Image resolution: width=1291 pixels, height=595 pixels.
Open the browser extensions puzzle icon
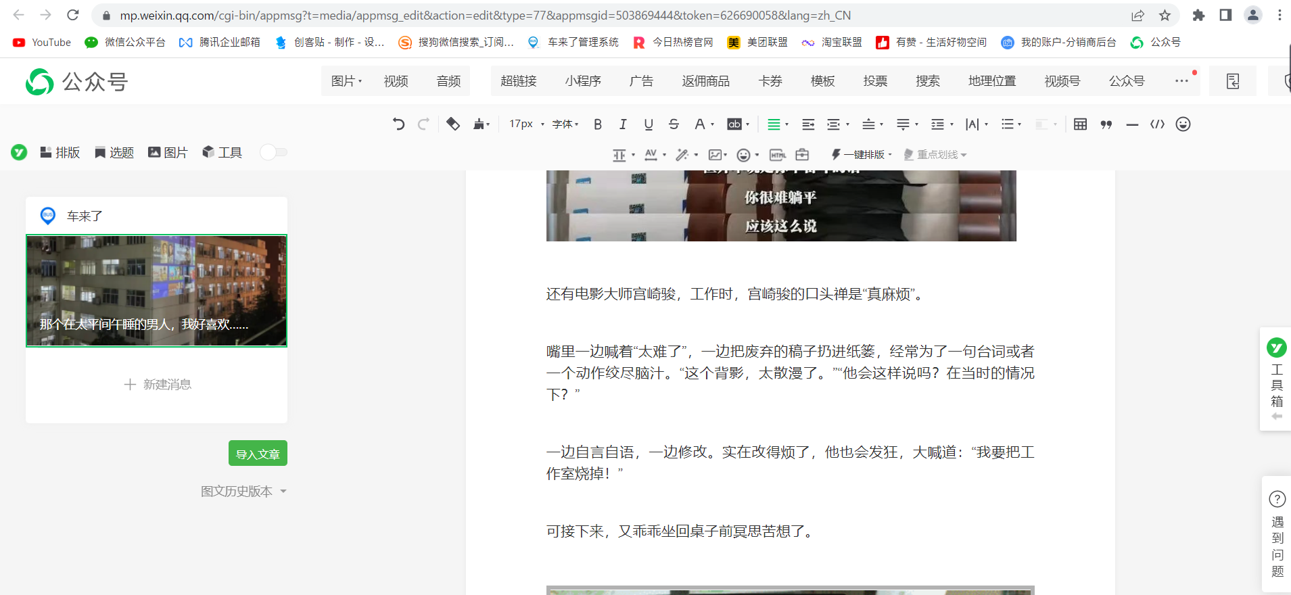(x=1198, y=15)
